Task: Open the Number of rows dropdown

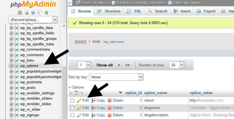Action: click(177, 65)
